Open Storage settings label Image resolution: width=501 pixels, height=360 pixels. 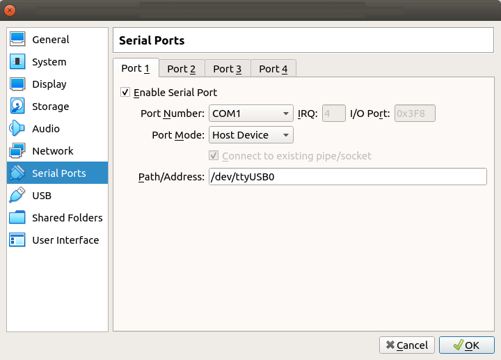pos(51,107)
